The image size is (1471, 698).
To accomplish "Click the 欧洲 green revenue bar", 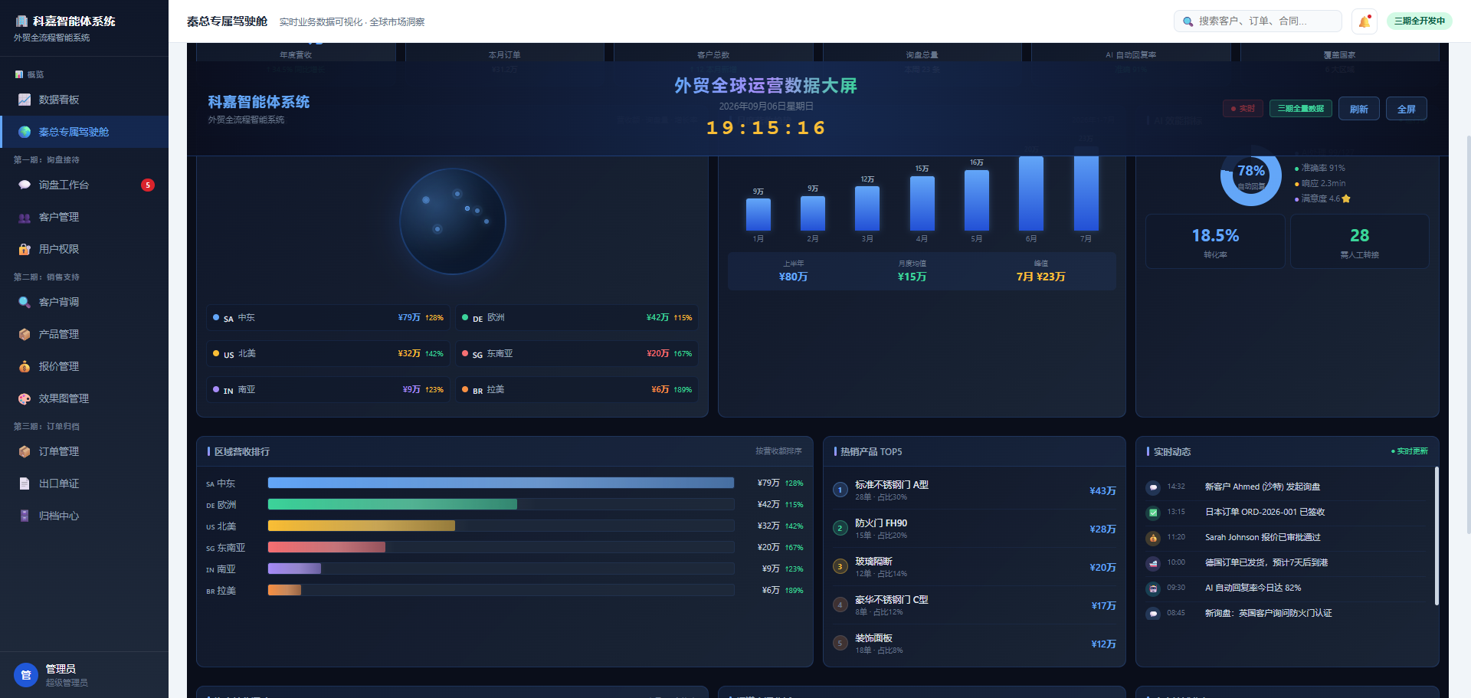I will [392, 504].
